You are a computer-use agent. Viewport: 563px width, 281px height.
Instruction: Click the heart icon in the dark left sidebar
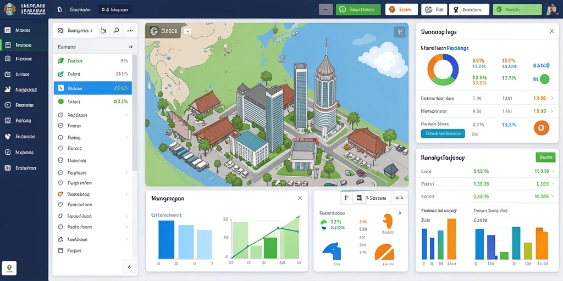8,137
